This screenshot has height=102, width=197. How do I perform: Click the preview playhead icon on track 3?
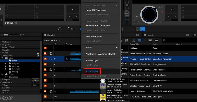pos(67,59)
